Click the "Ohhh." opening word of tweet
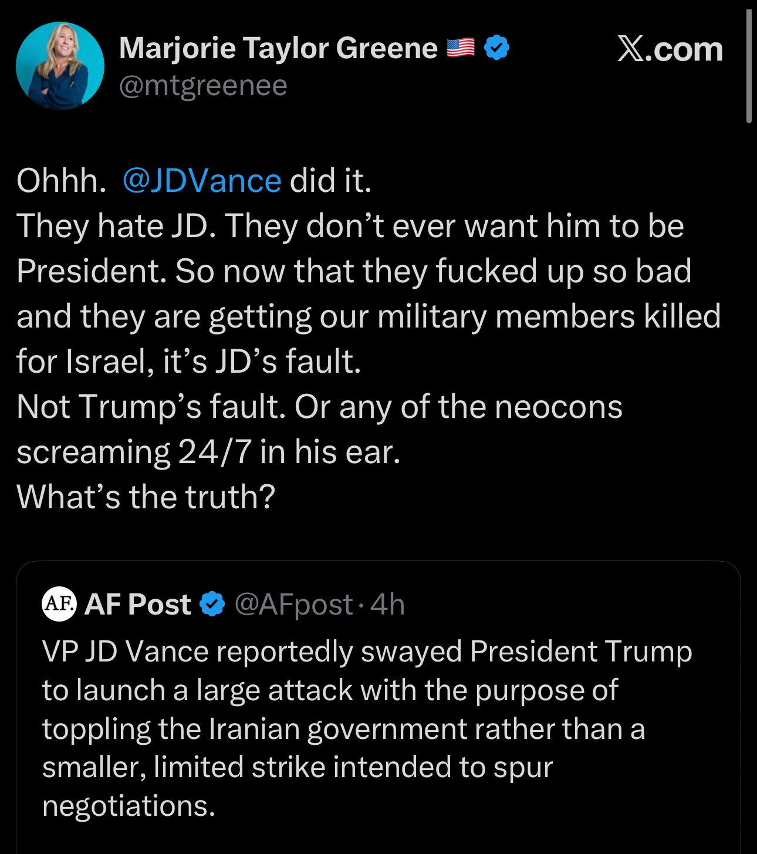The height and width of the screenshot is (854, 757). point(61,180)
